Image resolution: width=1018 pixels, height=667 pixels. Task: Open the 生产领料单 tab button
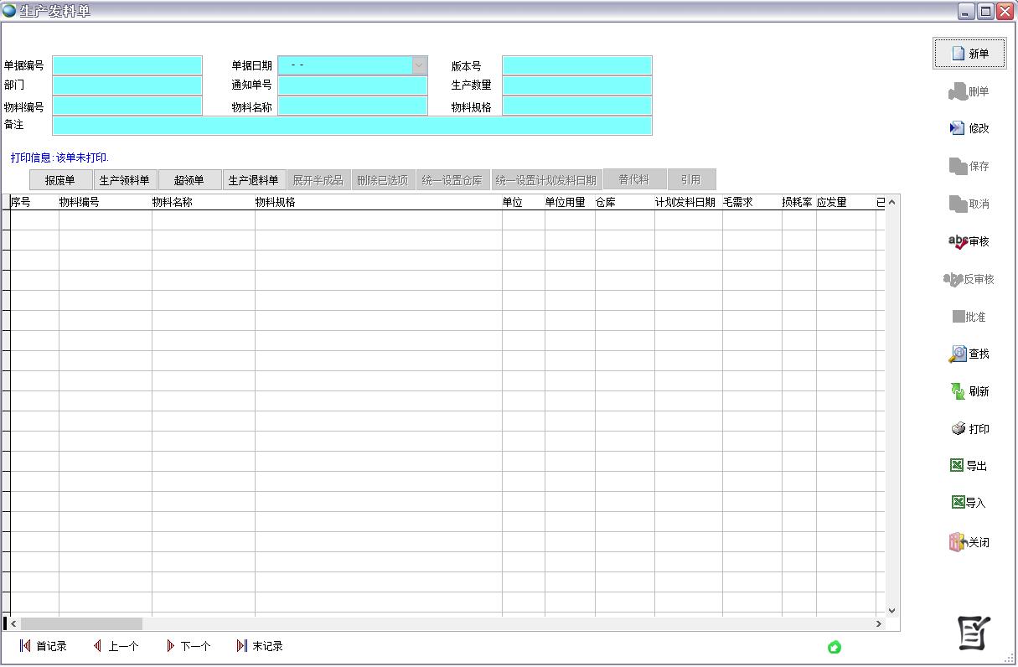click(124, 180)
